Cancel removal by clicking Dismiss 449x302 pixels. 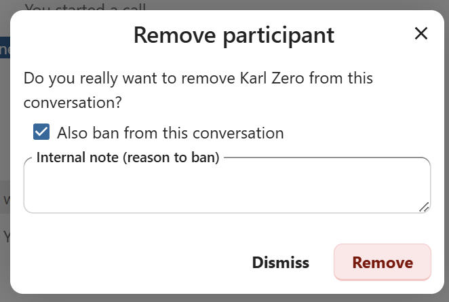(x=281, y=263)
